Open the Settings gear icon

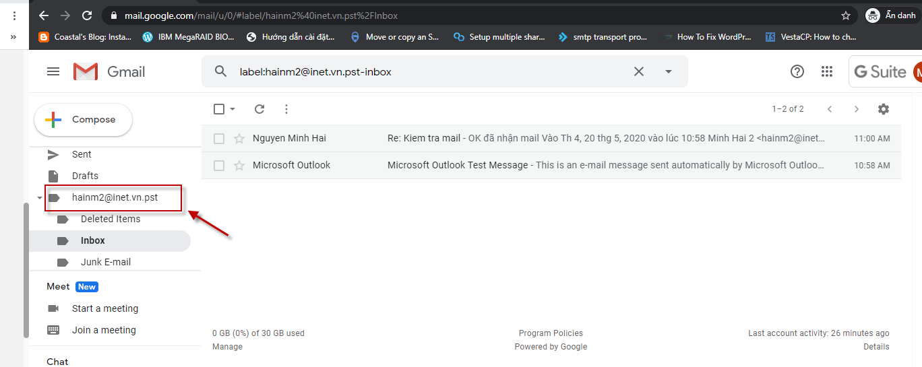click(884, 108)
